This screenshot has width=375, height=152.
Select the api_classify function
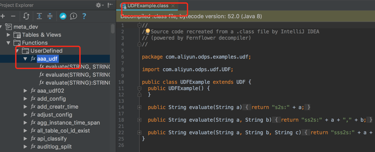52,139
